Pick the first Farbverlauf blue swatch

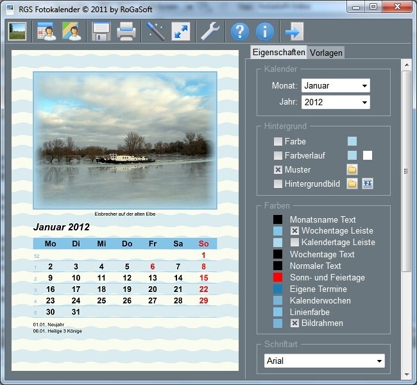tap(352, 155)
